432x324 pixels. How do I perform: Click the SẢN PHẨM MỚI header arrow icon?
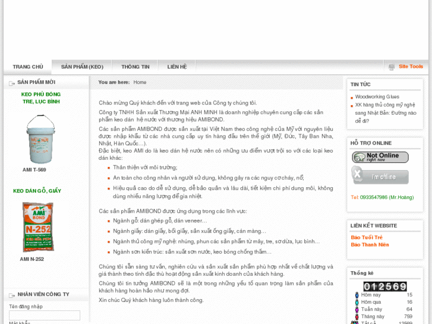pos(12,83)
